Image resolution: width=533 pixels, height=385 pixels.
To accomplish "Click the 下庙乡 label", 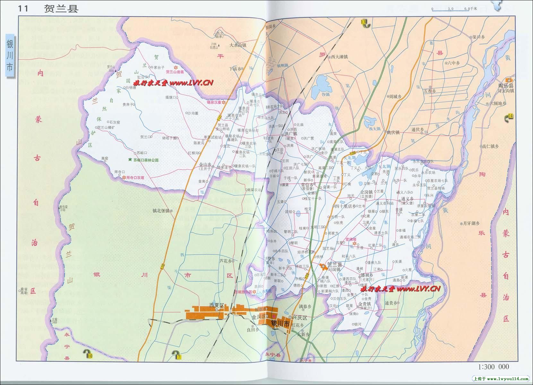I will (235, 69).
